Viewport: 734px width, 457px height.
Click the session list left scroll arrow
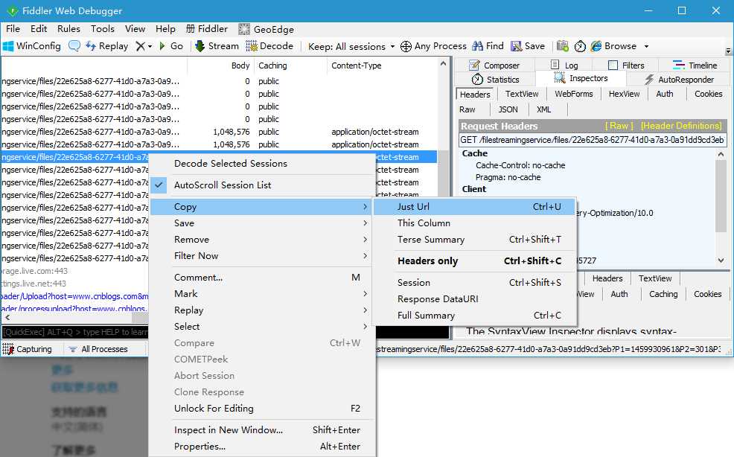click(7, 318)
